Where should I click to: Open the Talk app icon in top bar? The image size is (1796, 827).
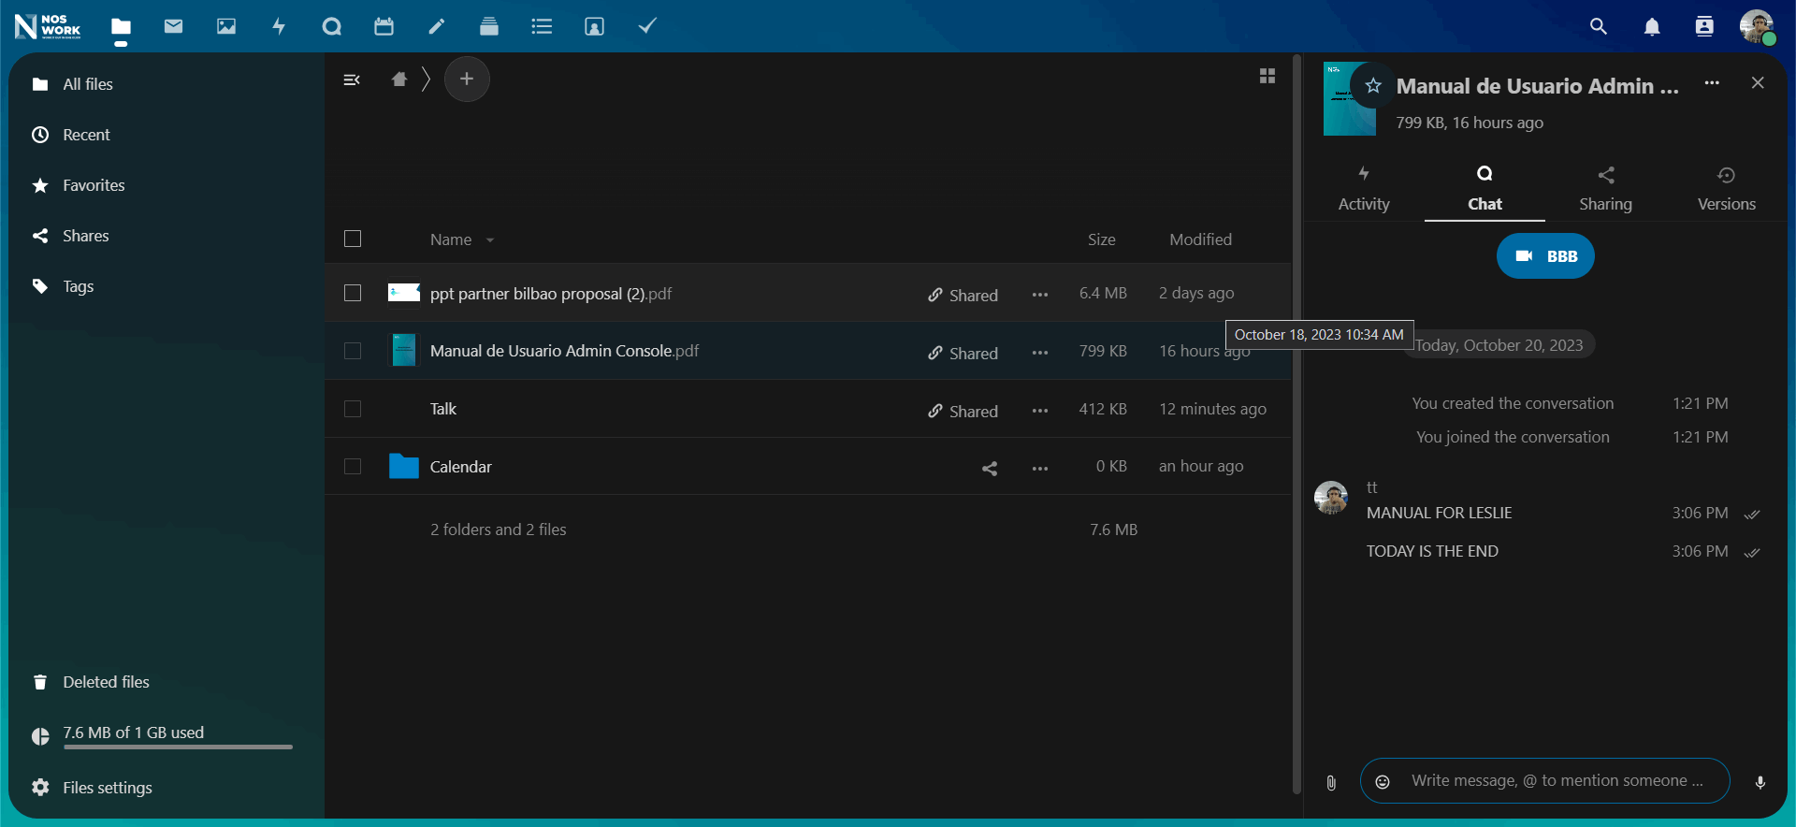(x=331, y=26)
